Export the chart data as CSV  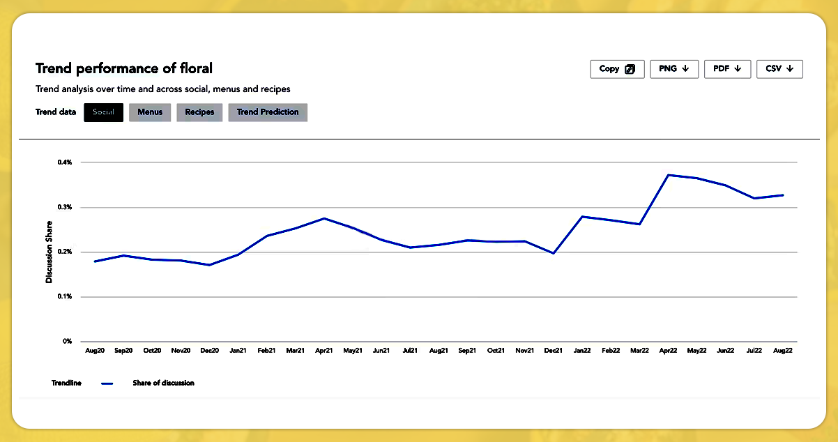coord(779,69)
